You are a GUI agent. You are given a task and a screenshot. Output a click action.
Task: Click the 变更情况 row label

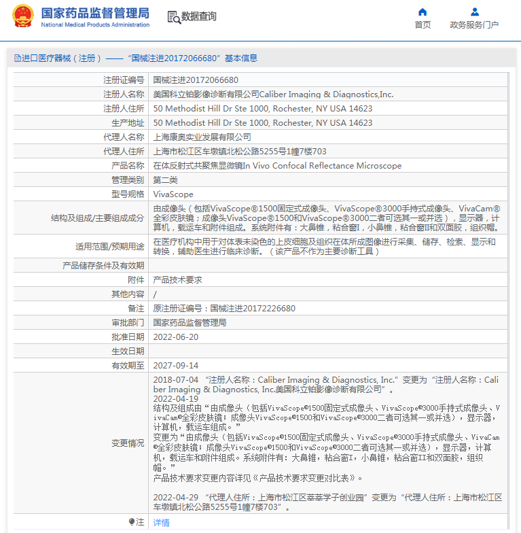[x=128, y=443]
